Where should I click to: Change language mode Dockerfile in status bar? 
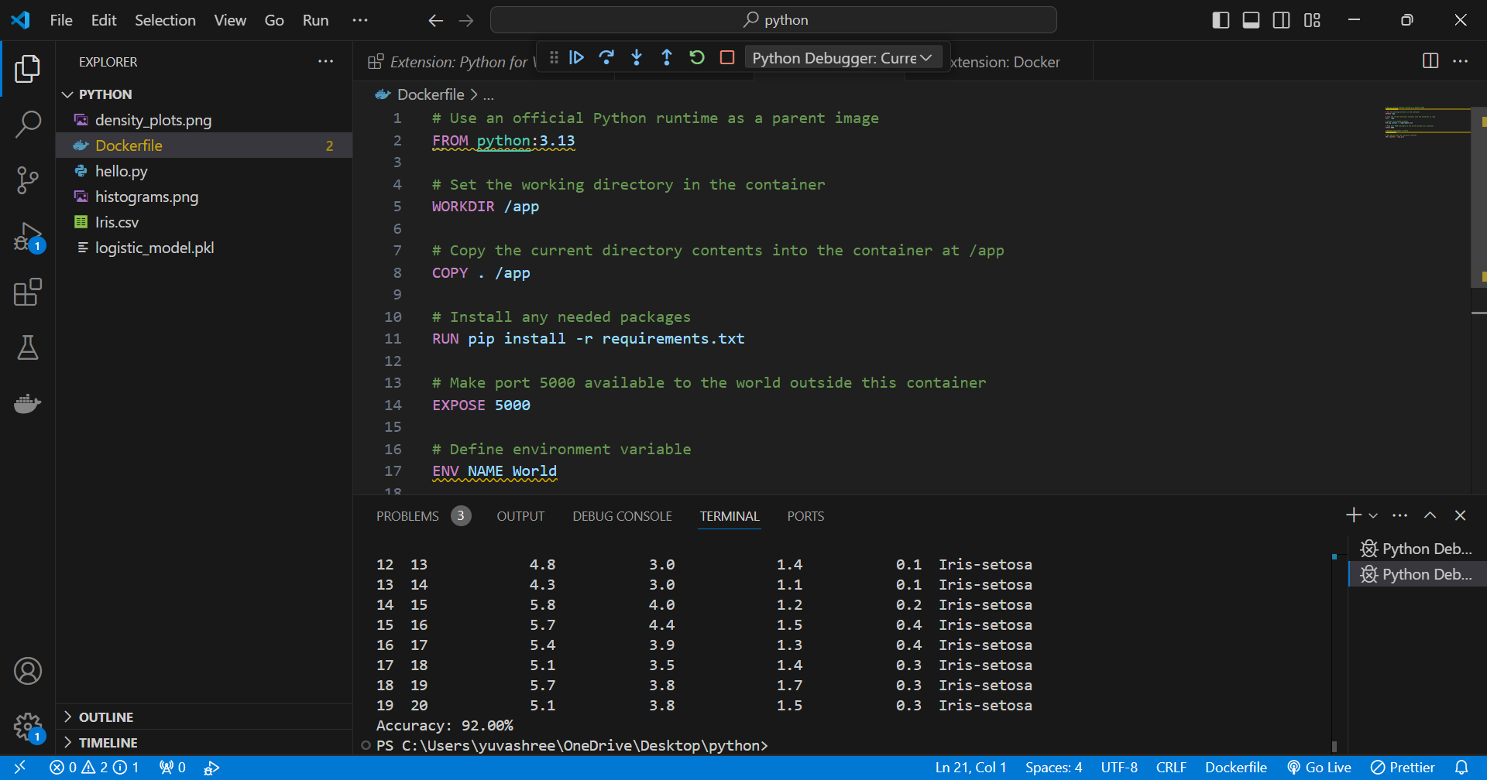(x=1236, y=768)
